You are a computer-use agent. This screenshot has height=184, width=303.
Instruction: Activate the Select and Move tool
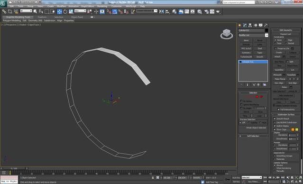tap(59, 11)
